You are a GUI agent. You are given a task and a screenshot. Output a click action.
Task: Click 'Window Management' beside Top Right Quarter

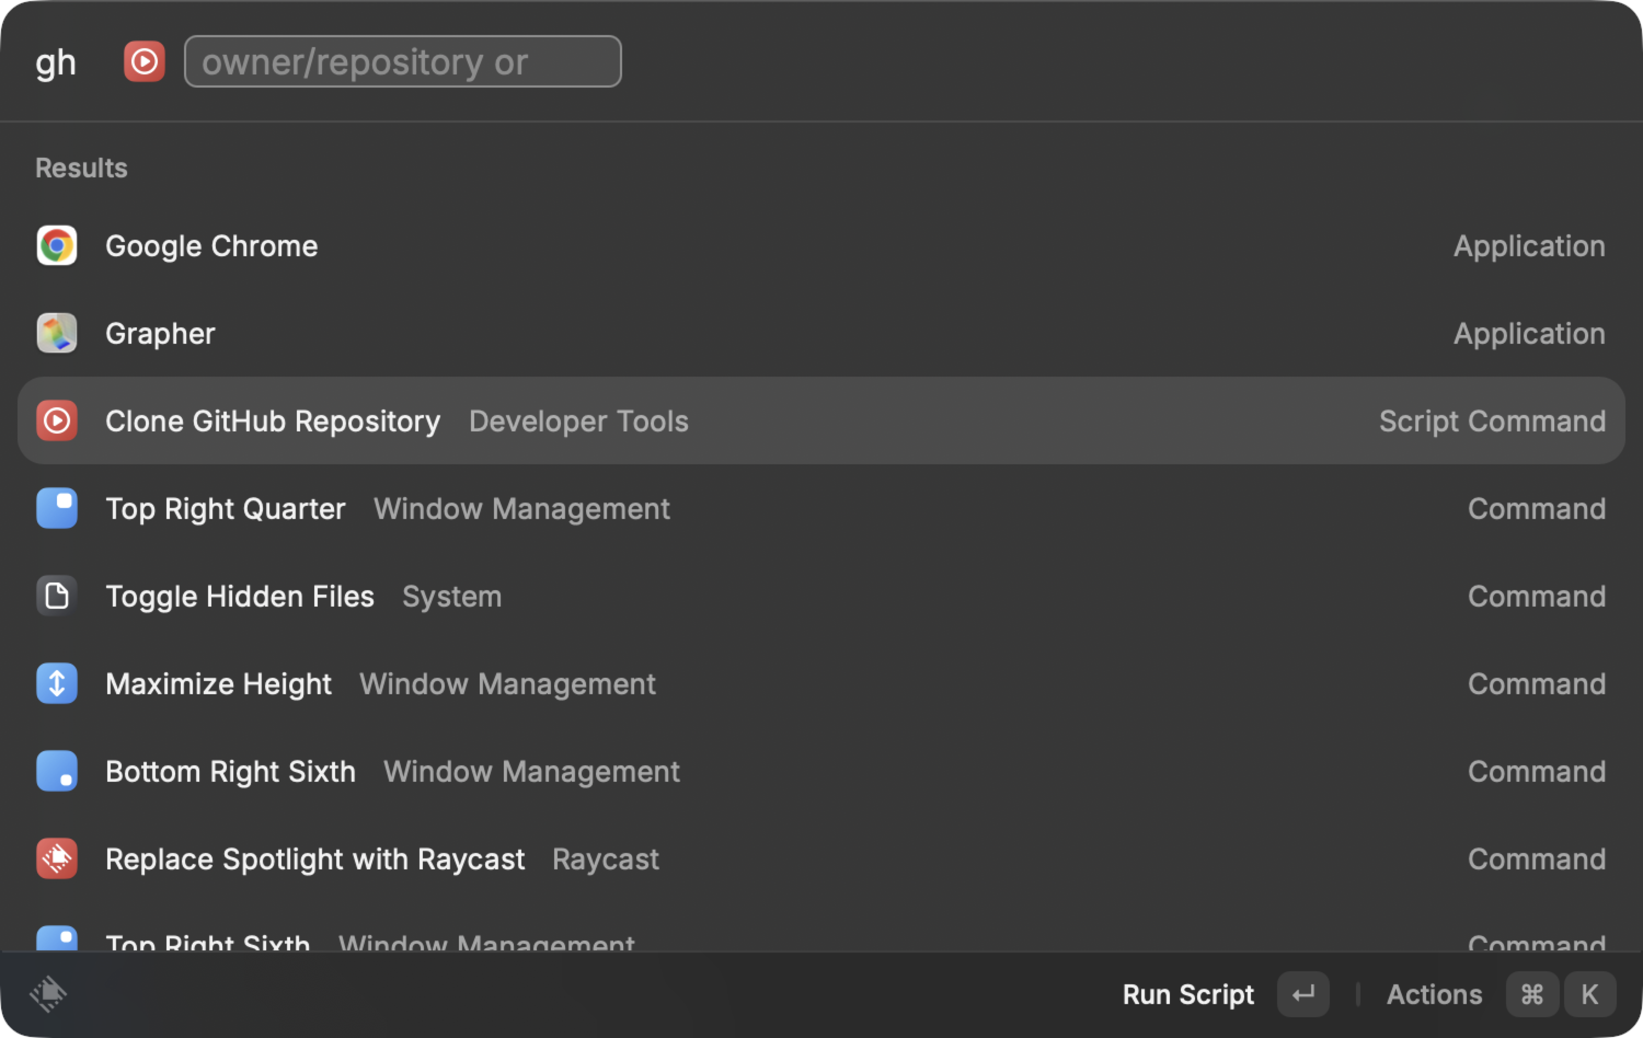coord(522,510)
